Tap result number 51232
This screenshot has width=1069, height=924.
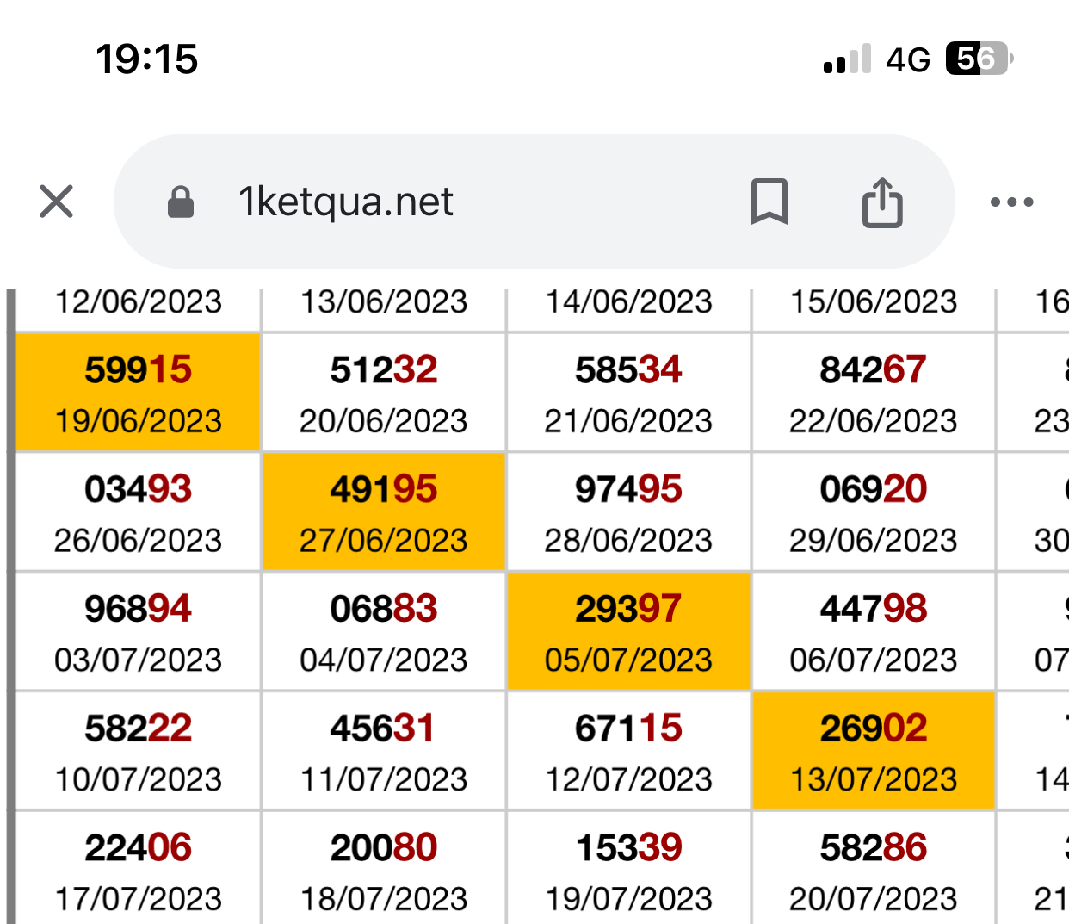(383, 370)
